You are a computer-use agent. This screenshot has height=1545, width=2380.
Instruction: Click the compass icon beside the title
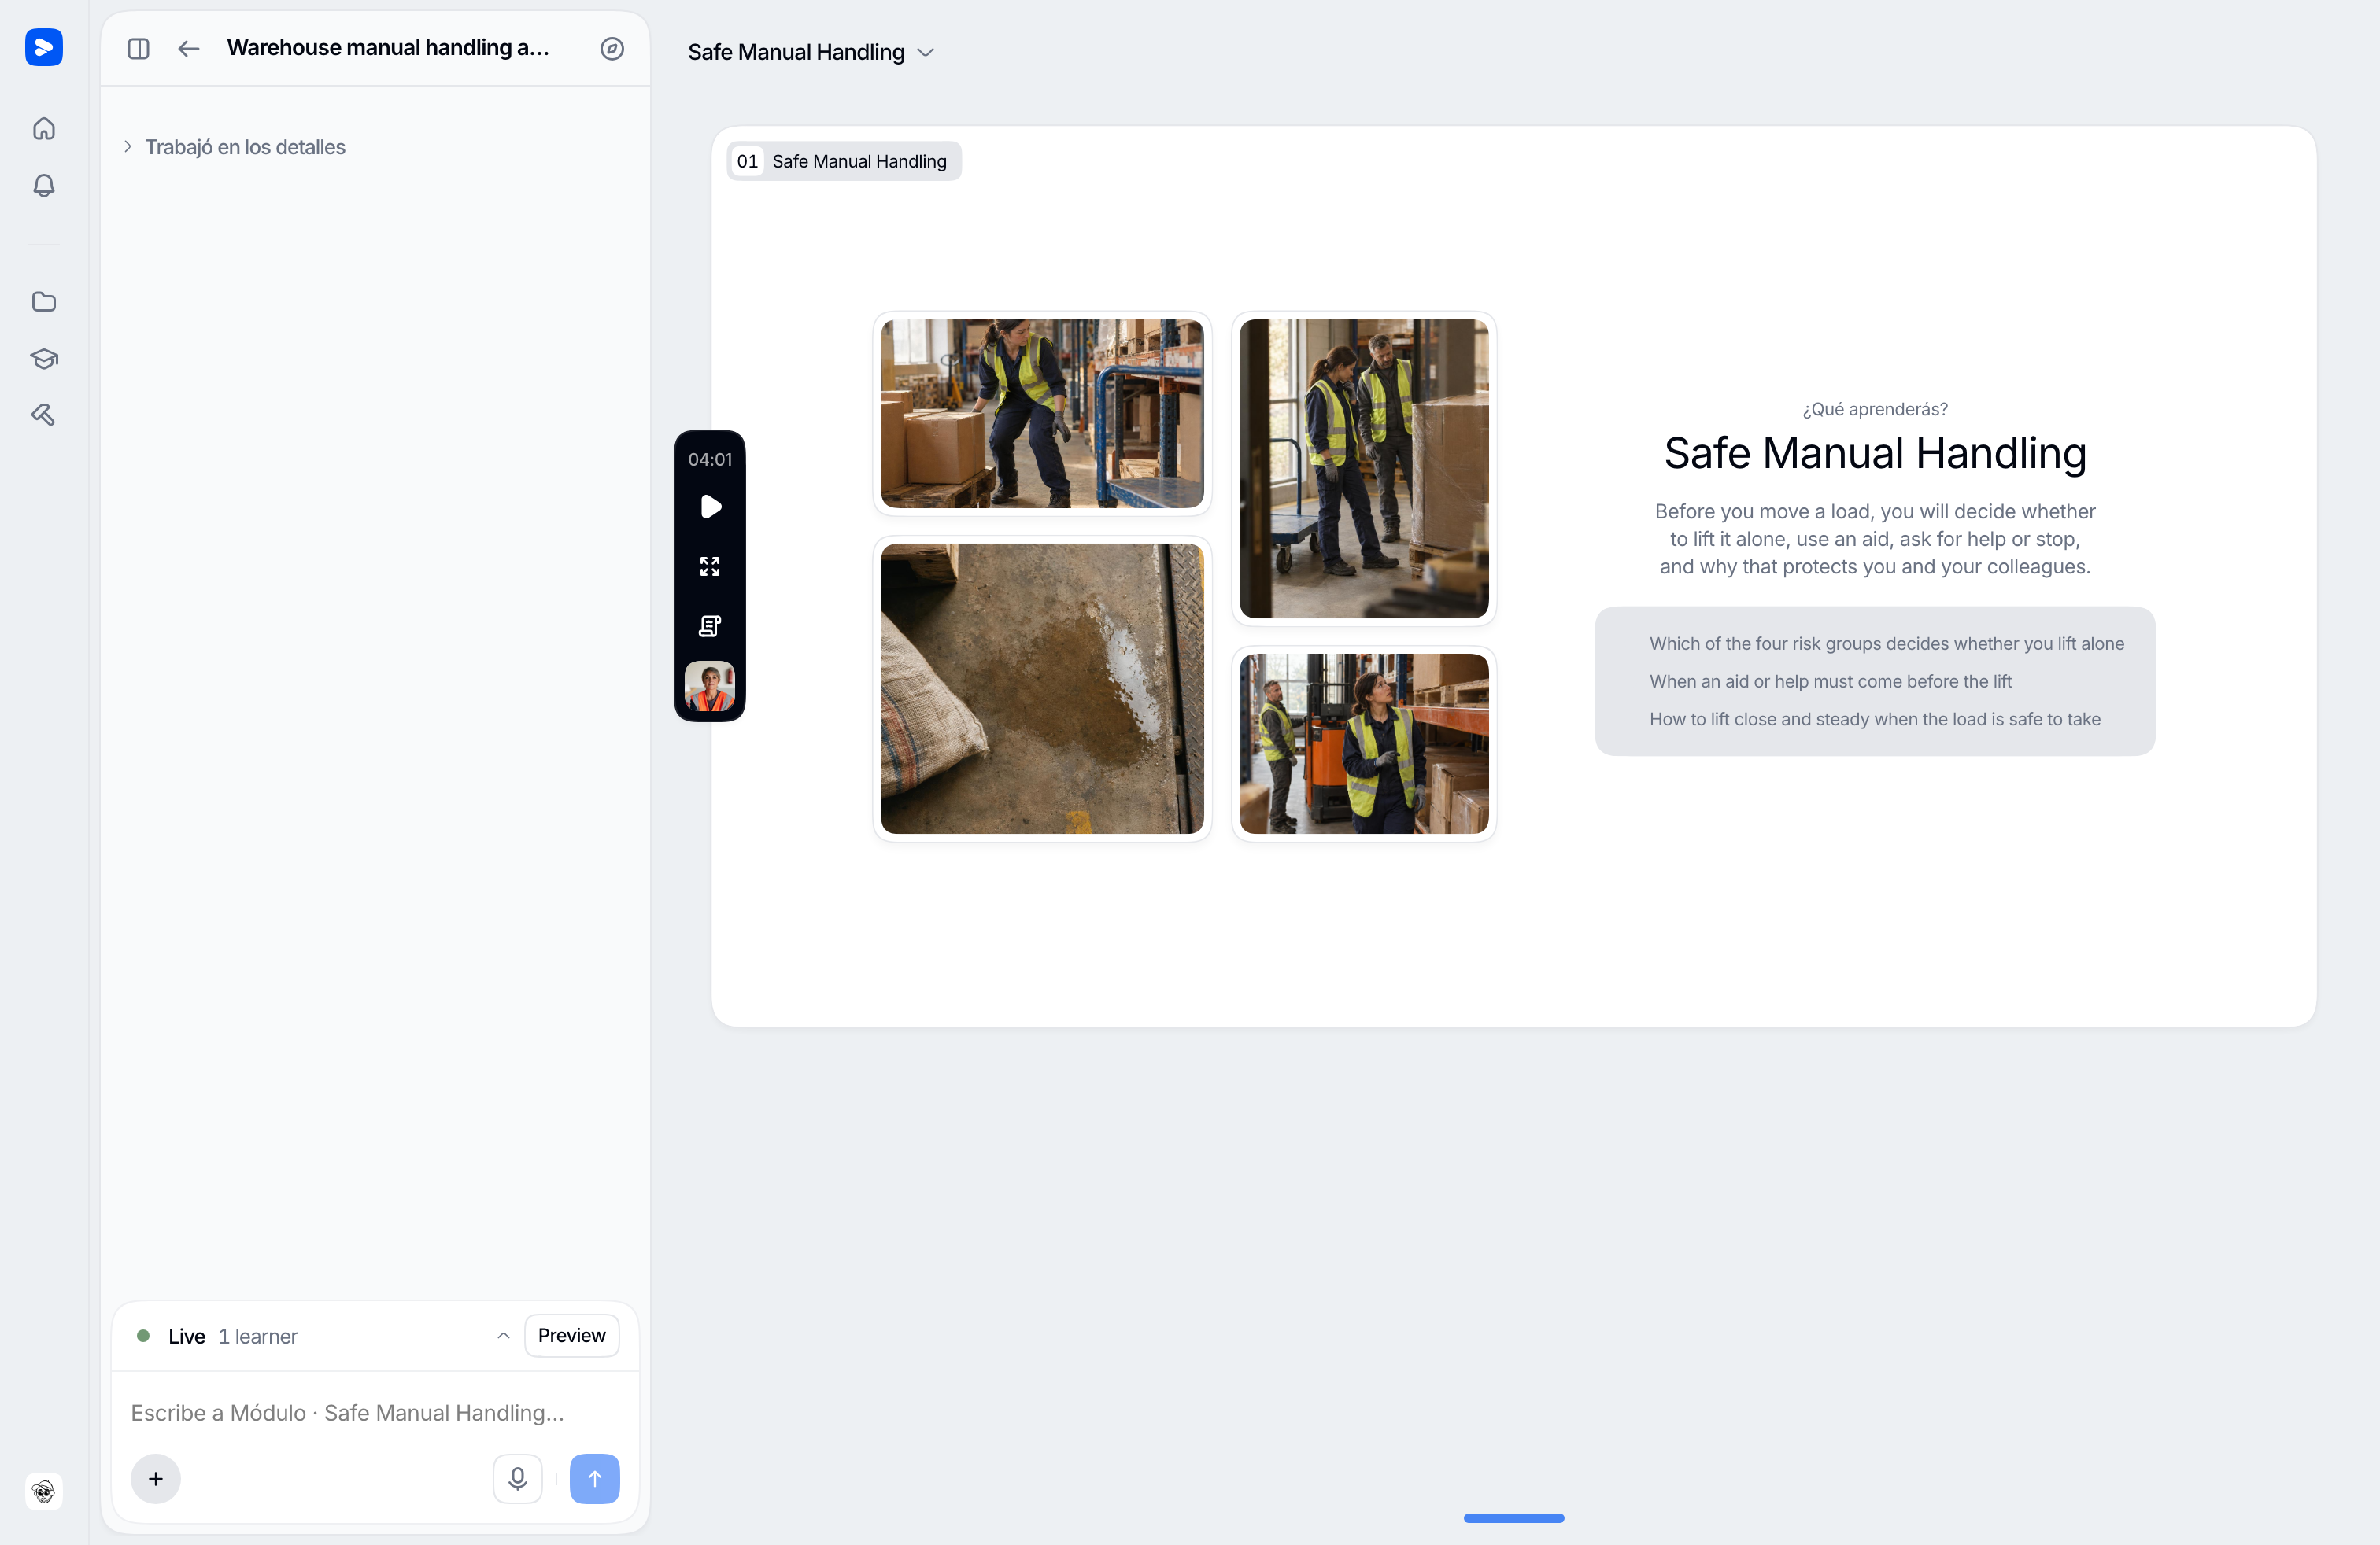click(612, 48)
